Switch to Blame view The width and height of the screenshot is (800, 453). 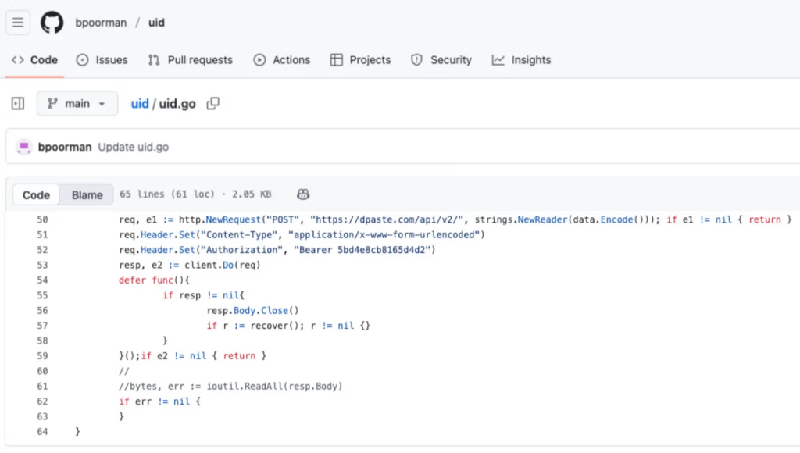pyautogui.click(x=87, y=194)
